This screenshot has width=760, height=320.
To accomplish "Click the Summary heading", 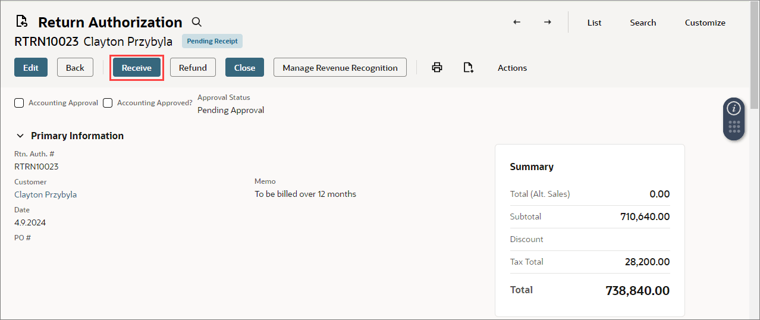I will point(532,167).
